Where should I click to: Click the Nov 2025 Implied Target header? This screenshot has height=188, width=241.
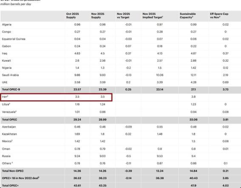click(153, 16)
